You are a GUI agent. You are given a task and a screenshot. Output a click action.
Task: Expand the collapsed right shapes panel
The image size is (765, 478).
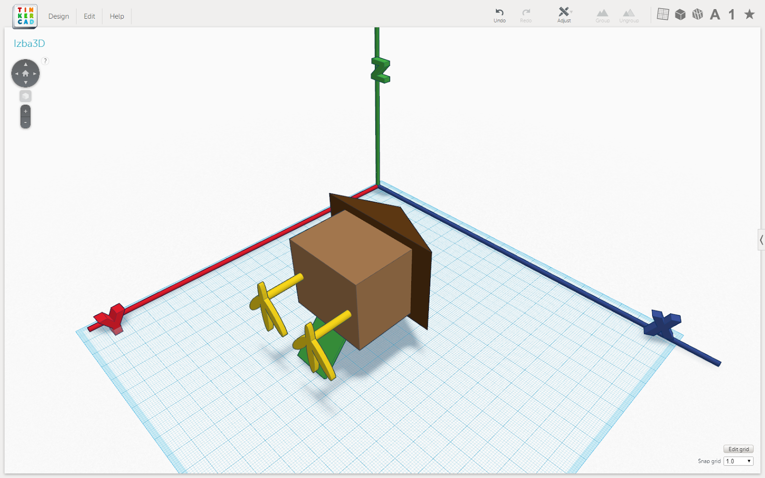[x=761, y=240]
